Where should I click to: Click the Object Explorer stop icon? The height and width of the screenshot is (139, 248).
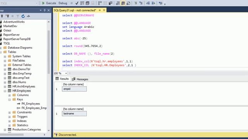pos(12,16)
